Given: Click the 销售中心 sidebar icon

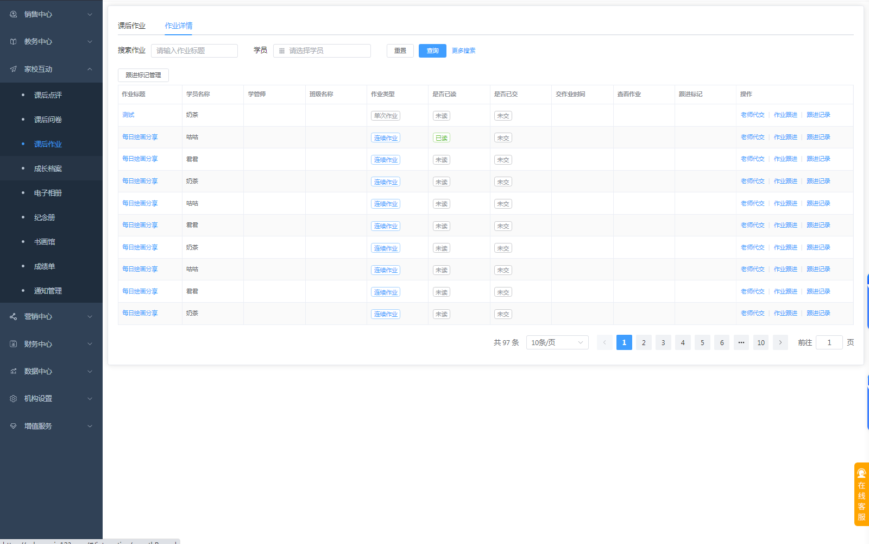Looking at the screenshot, I should pos(13,14).
